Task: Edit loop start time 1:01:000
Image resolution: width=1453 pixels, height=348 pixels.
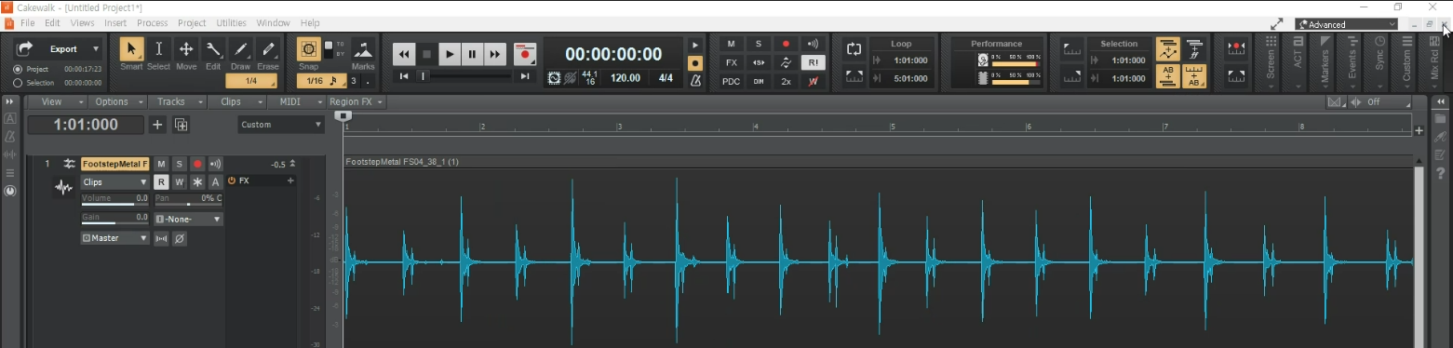Action: (x=909, y=60)
